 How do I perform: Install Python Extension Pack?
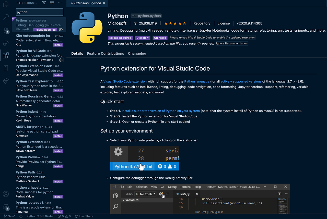[58, 75]
